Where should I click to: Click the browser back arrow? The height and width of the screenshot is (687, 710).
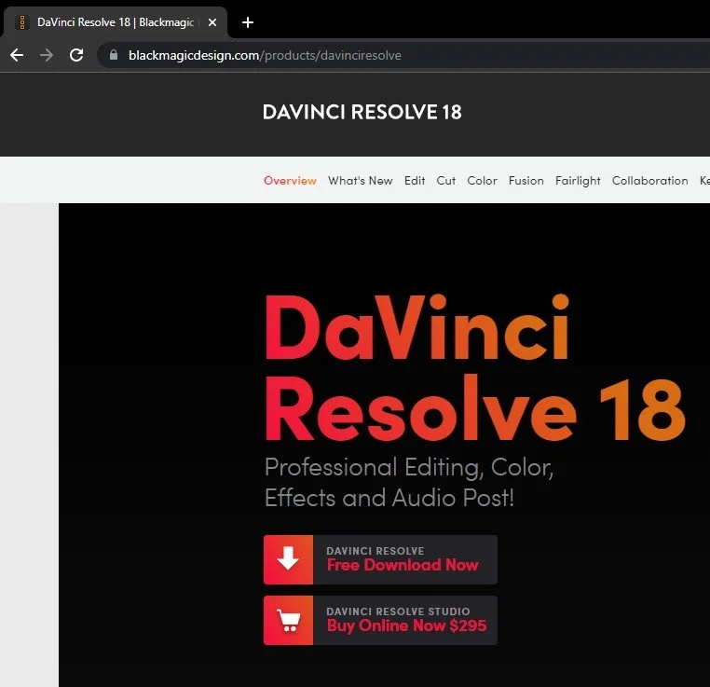tap(17, 55)
